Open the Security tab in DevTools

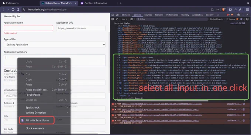coord(210,15)
